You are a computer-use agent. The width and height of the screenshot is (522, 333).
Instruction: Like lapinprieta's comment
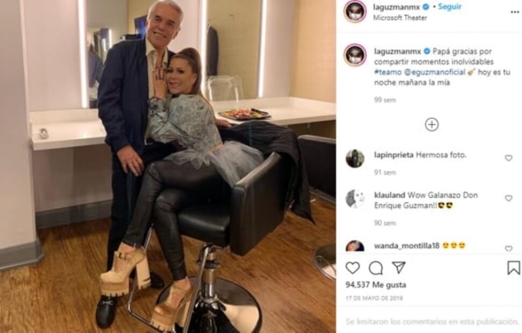pos(509,158)
